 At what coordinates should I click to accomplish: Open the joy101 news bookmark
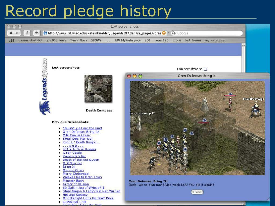tap(56, 40)
